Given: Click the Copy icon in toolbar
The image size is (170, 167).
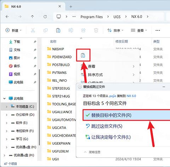Looking at the screenshot, I should coord(45,30).
